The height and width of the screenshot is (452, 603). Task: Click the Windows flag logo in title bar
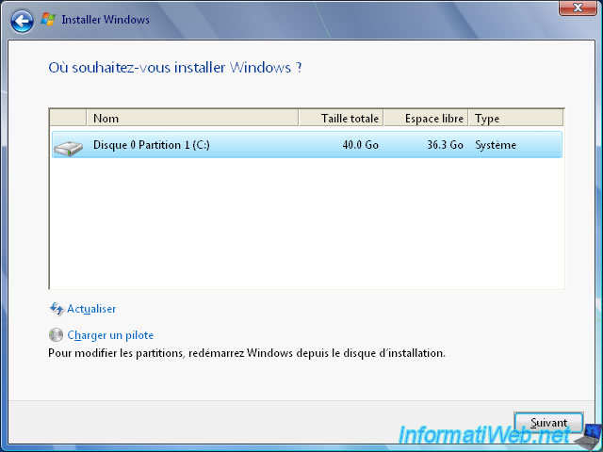click(x=48, y=19)
